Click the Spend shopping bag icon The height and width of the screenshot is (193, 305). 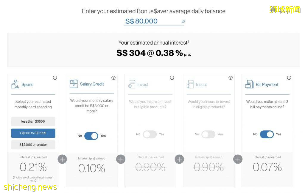point(15,84)
